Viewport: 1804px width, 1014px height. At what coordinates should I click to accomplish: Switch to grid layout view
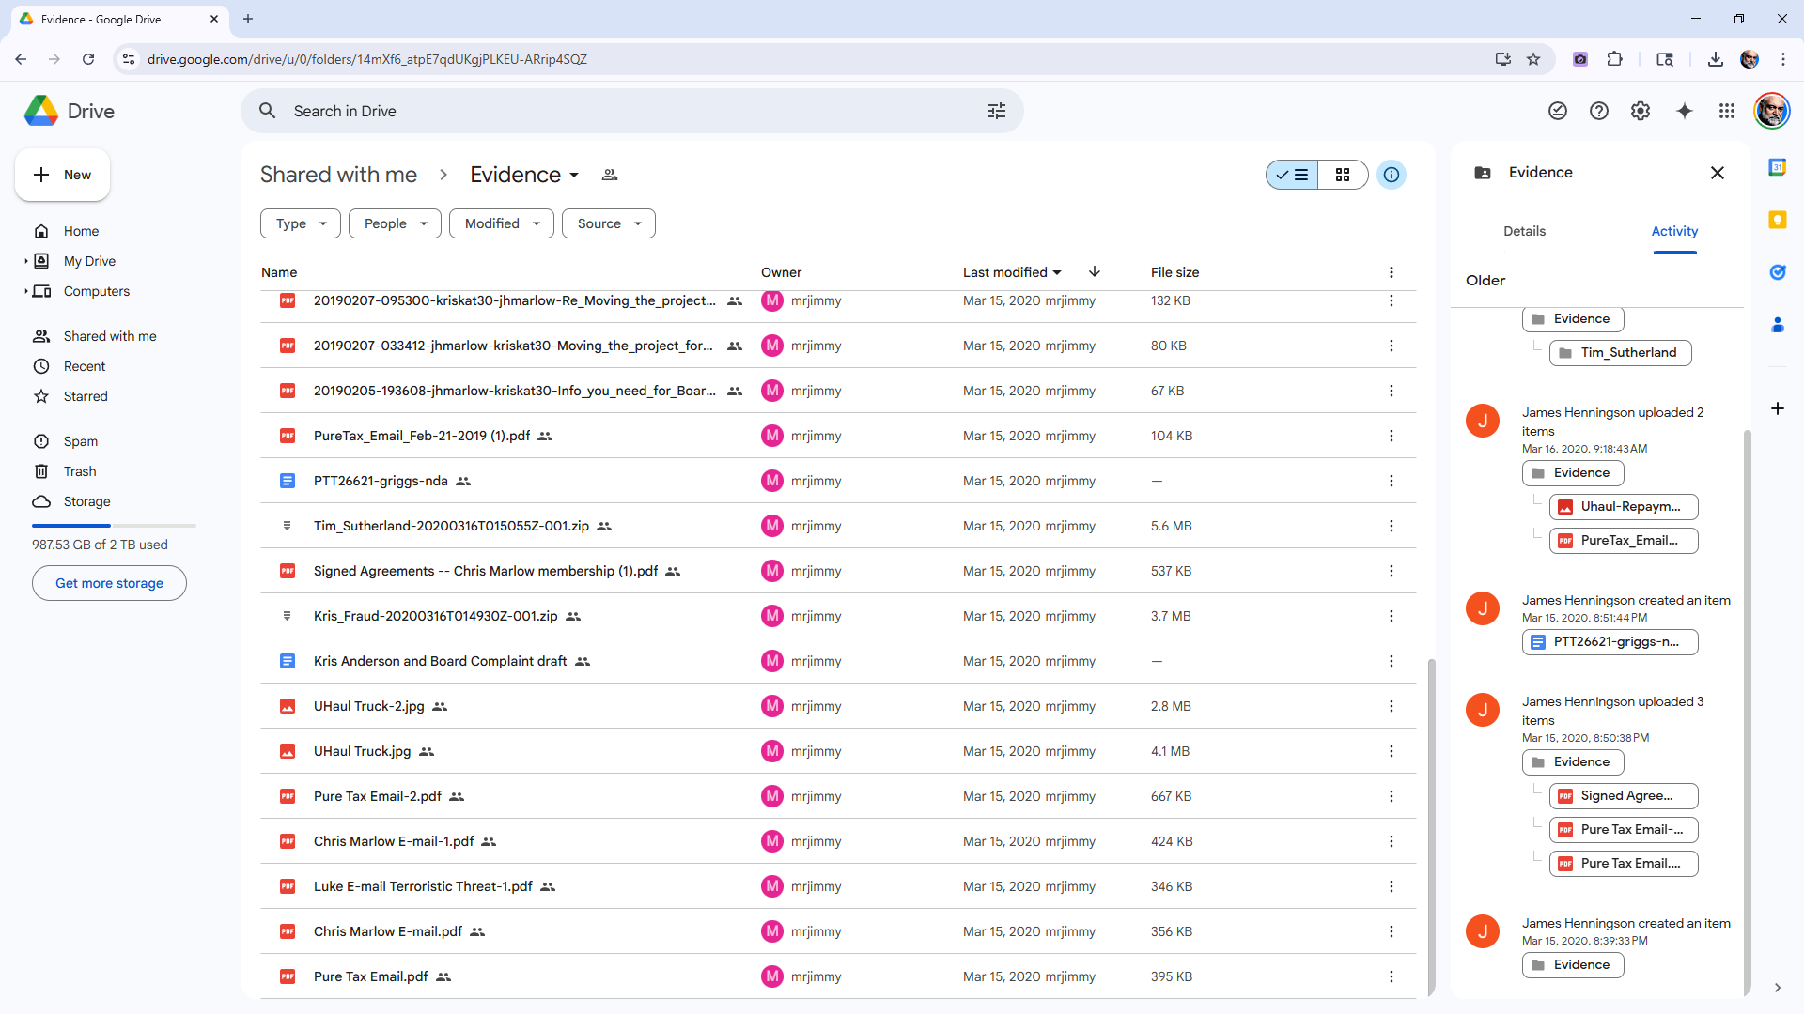(1342, 175)
